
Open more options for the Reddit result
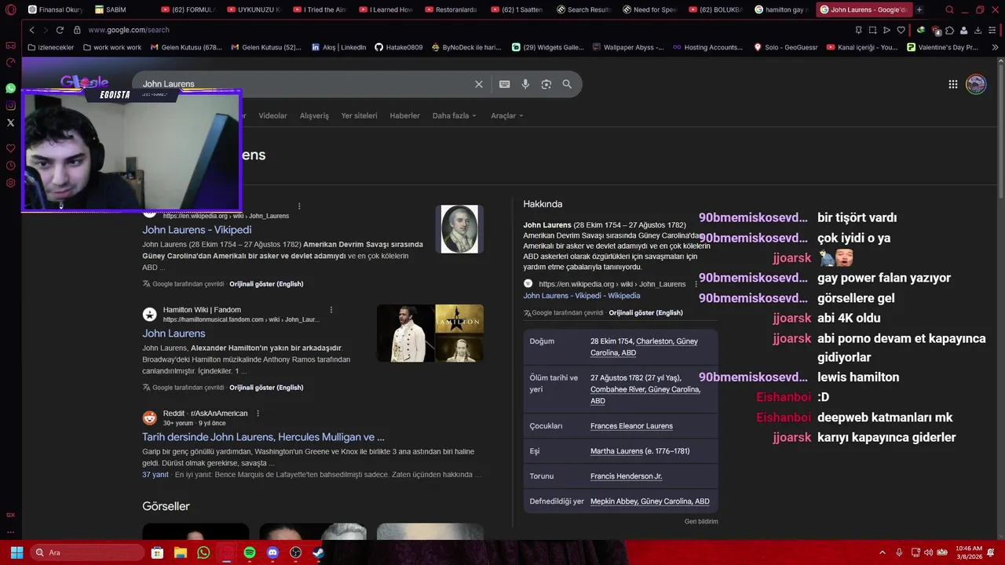click(258, 414)
